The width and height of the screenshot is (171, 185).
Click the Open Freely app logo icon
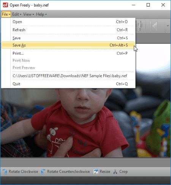point(5,5)
